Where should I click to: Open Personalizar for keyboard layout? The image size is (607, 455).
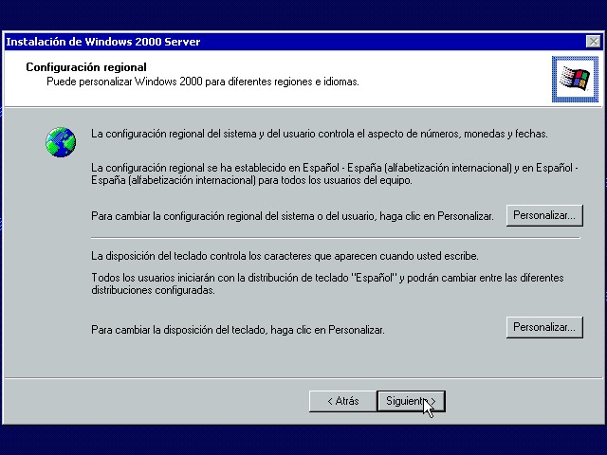tap(544, 327)
